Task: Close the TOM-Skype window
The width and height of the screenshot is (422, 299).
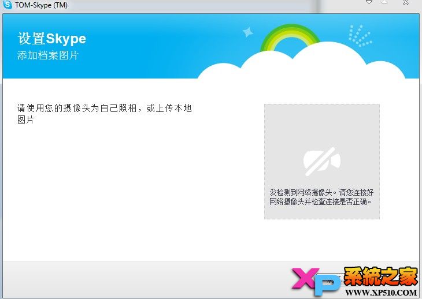Action: tap(406, 2)
